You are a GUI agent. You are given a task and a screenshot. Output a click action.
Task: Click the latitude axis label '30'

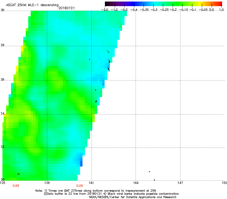(2, 10)
